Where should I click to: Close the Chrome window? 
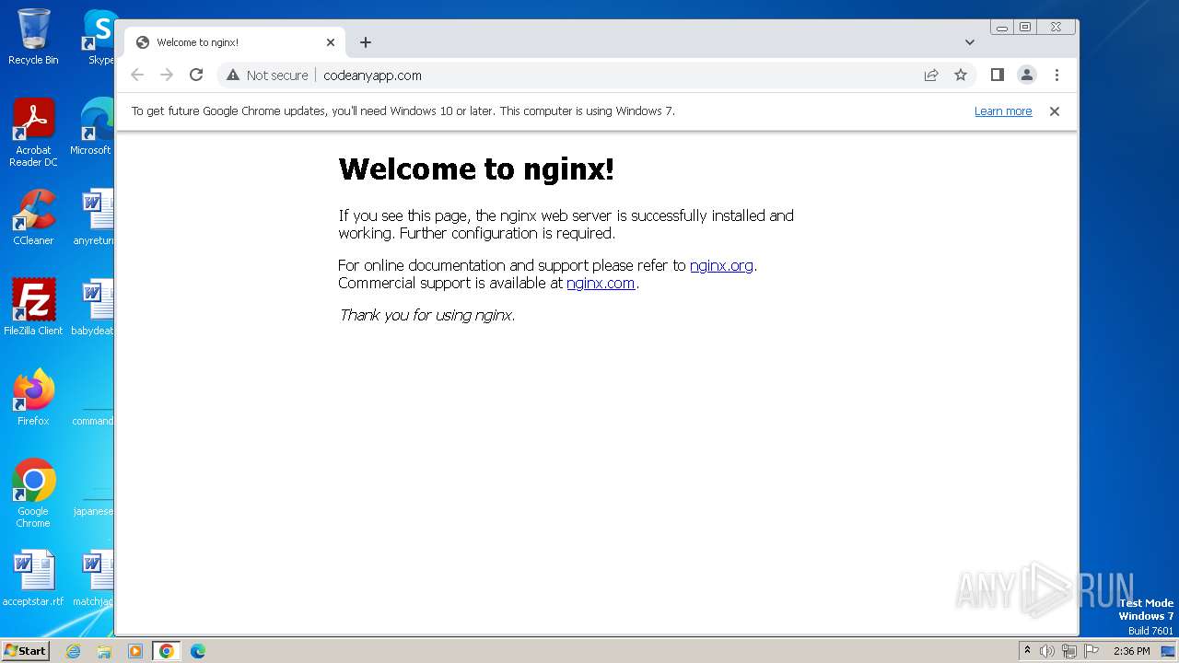point(1056,28)
